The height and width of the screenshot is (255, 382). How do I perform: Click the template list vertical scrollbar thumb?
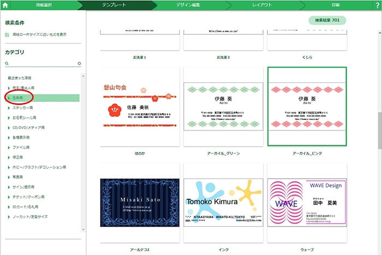(x=380, y=131)
